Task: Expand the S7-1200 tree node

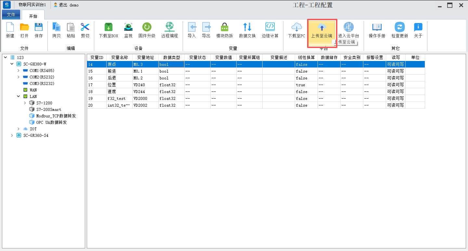Action: coord(25,103)
